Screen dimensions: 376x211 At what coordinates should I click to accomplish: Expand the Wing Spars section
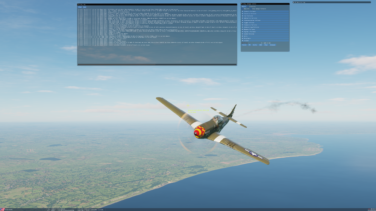tap(265, 38)
